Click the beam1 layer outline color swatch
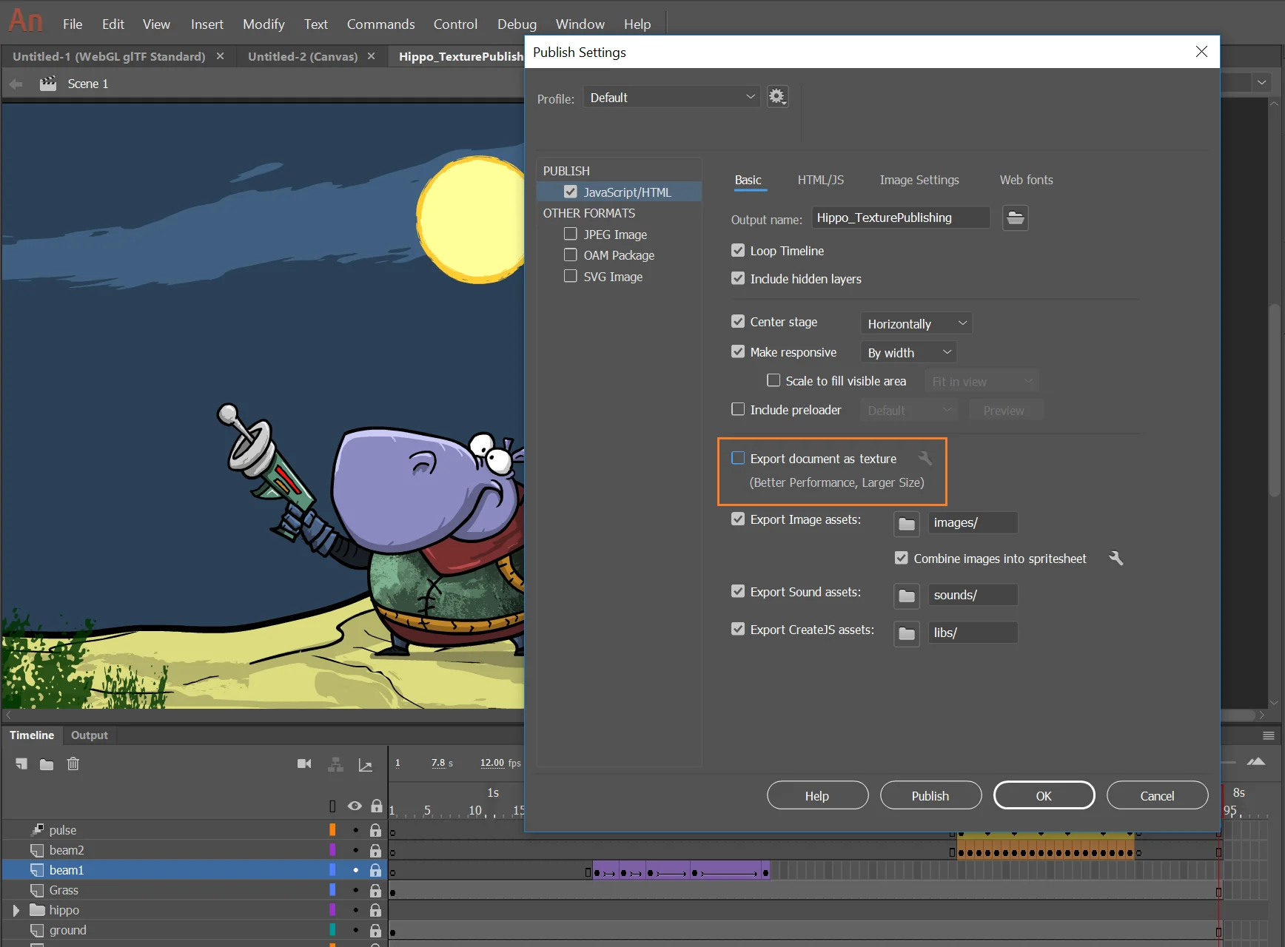Screen dimensions: 1285x947 (332, 869)
